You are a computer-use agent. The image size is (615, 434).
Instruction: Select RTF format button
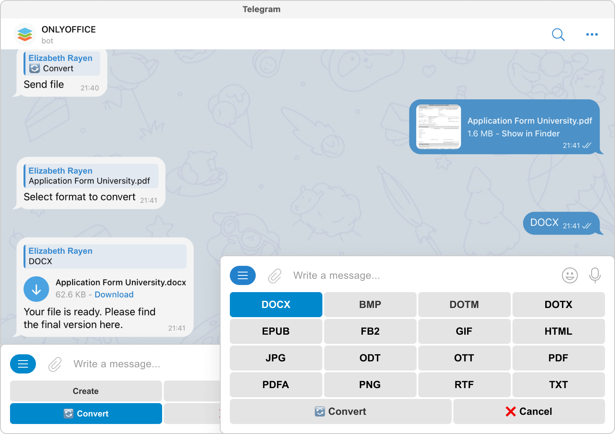tap(464, 385)
